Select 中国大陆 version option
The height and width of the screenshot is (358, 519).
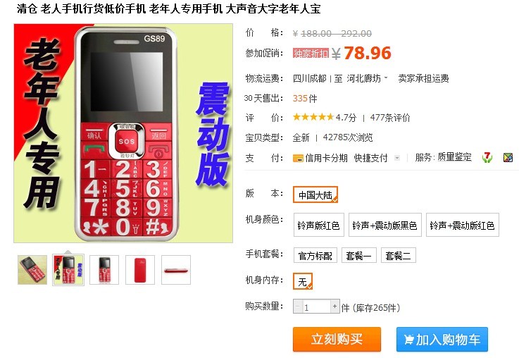(315, 195)
